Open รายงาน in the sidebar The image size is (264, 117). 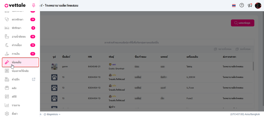[16, 105]
